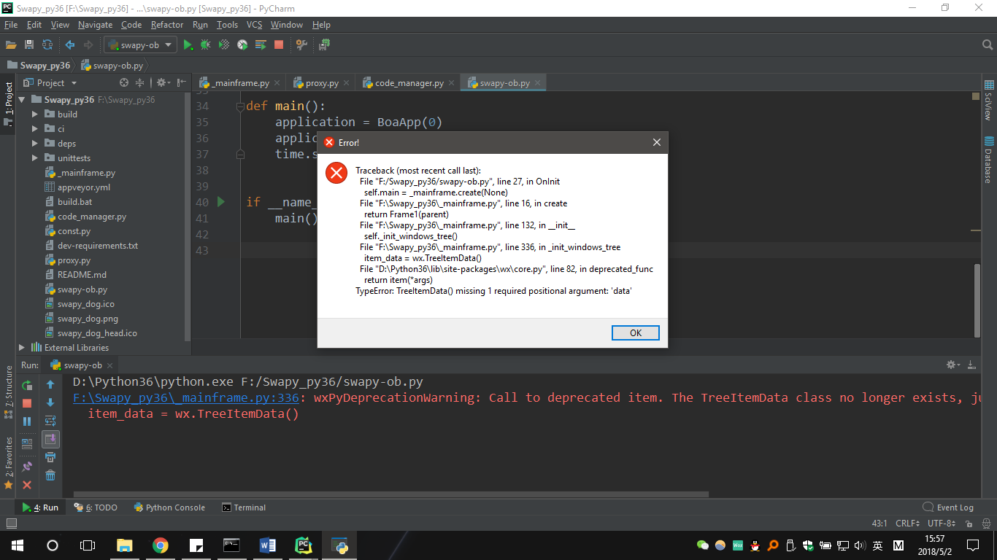Rerun the program in the Run panel
Screen dimensions: 997x560
pos(26,385)
